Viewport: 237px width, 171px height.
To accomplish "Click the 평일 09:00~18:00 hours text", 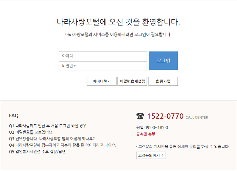I will pyautogui.click(x=152, y=128).
